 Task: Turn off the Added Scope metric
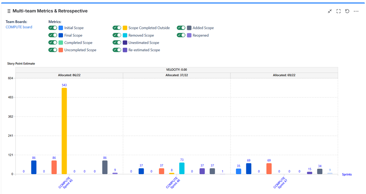coord(181,28)
